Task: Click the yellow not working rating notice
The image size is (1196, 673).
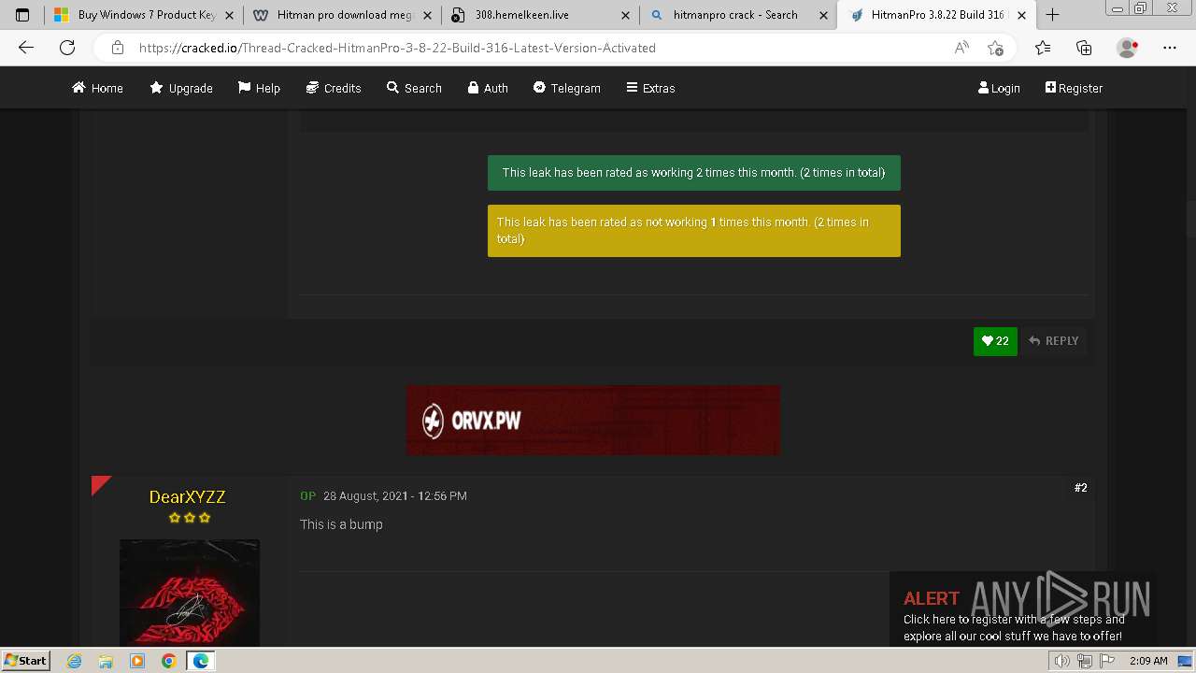Action: pos(694,231)
